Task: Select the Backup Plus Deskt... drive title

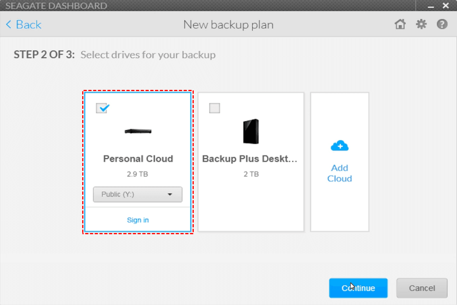Action: pos(250,159)
